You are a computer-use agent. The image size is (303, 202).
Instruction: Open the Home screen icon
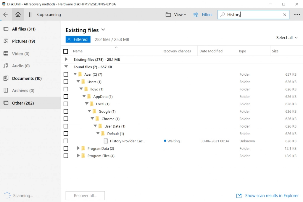point(18,15)
